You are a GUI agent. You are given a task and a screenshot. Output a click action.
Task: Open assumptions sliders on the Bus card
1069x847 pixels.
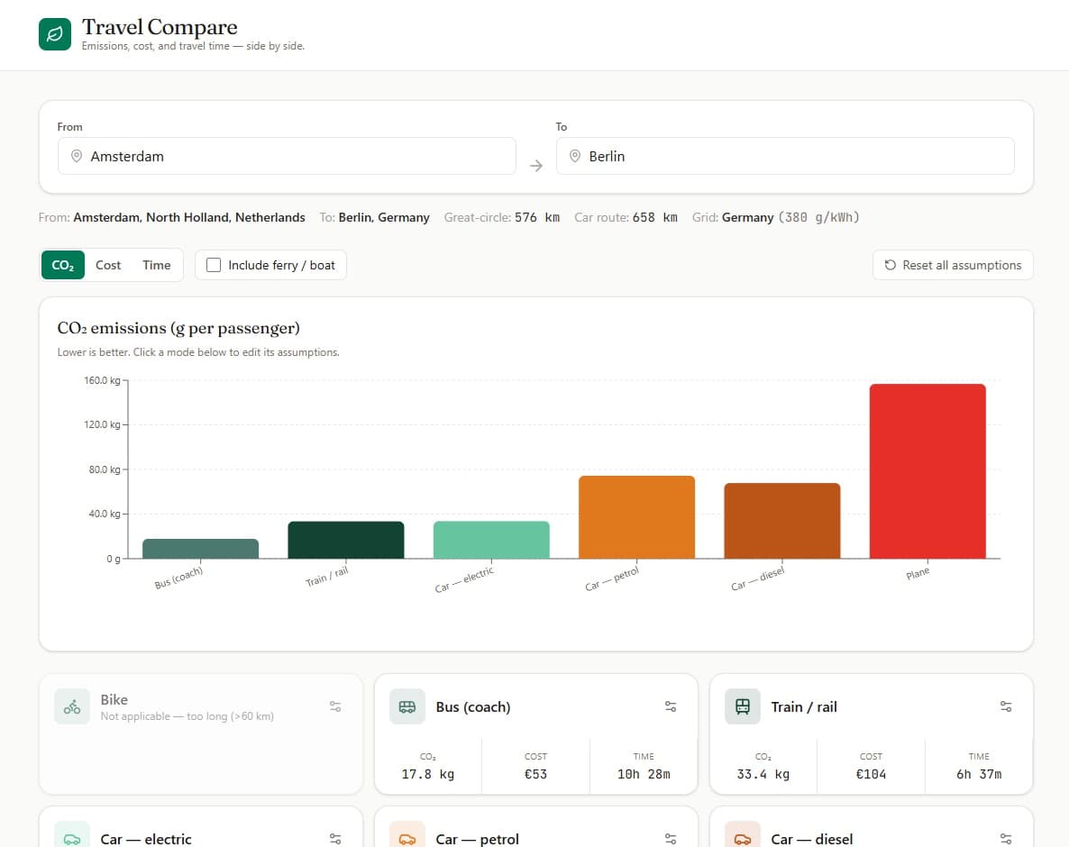pyautogui.click(x=671, y=706)
